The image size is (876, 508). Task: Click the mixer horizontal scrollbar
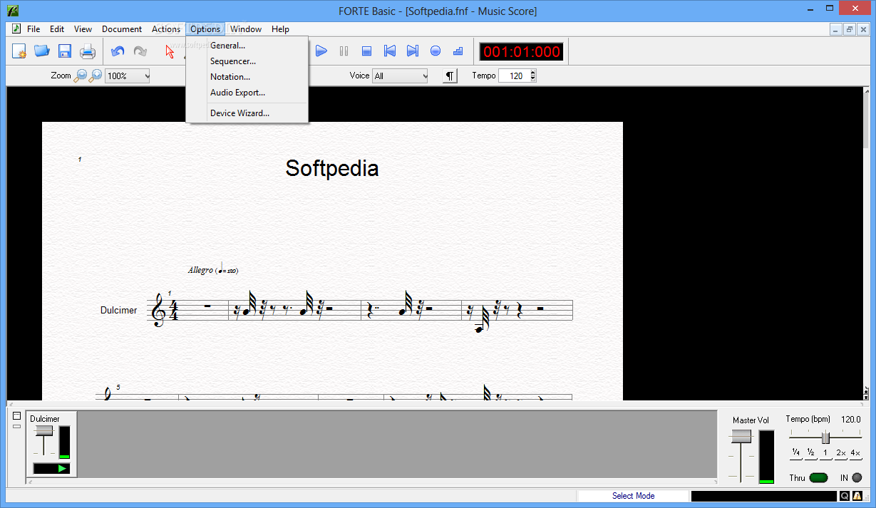[x=371, y=482]
